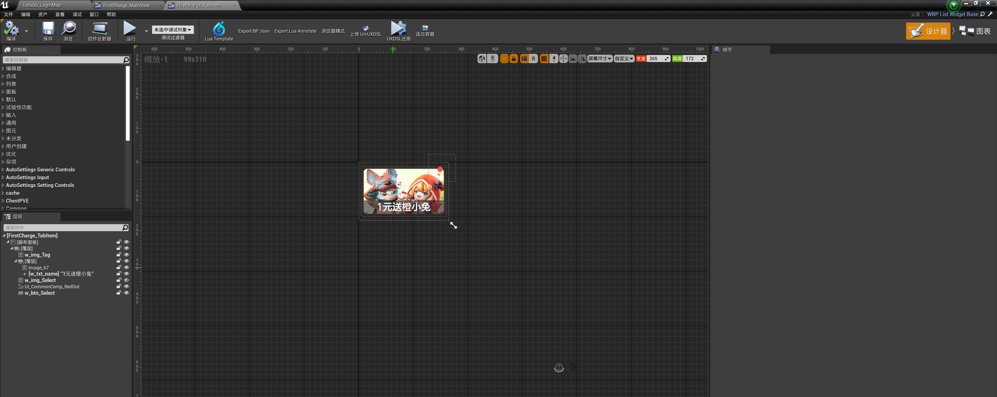Toggle the orange grid snapping icon
Screen dimensions: 997x397
click(544, 59)
